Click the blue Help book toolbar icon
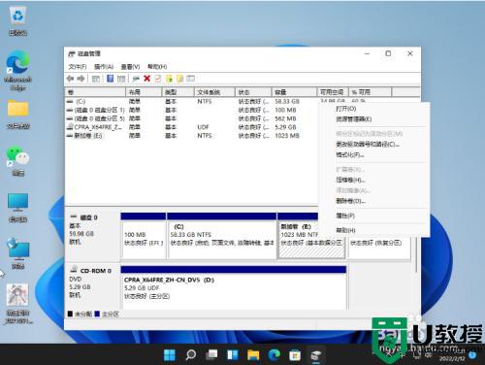The height and width of the screenshot is (365, 485). tap(110, 79)
